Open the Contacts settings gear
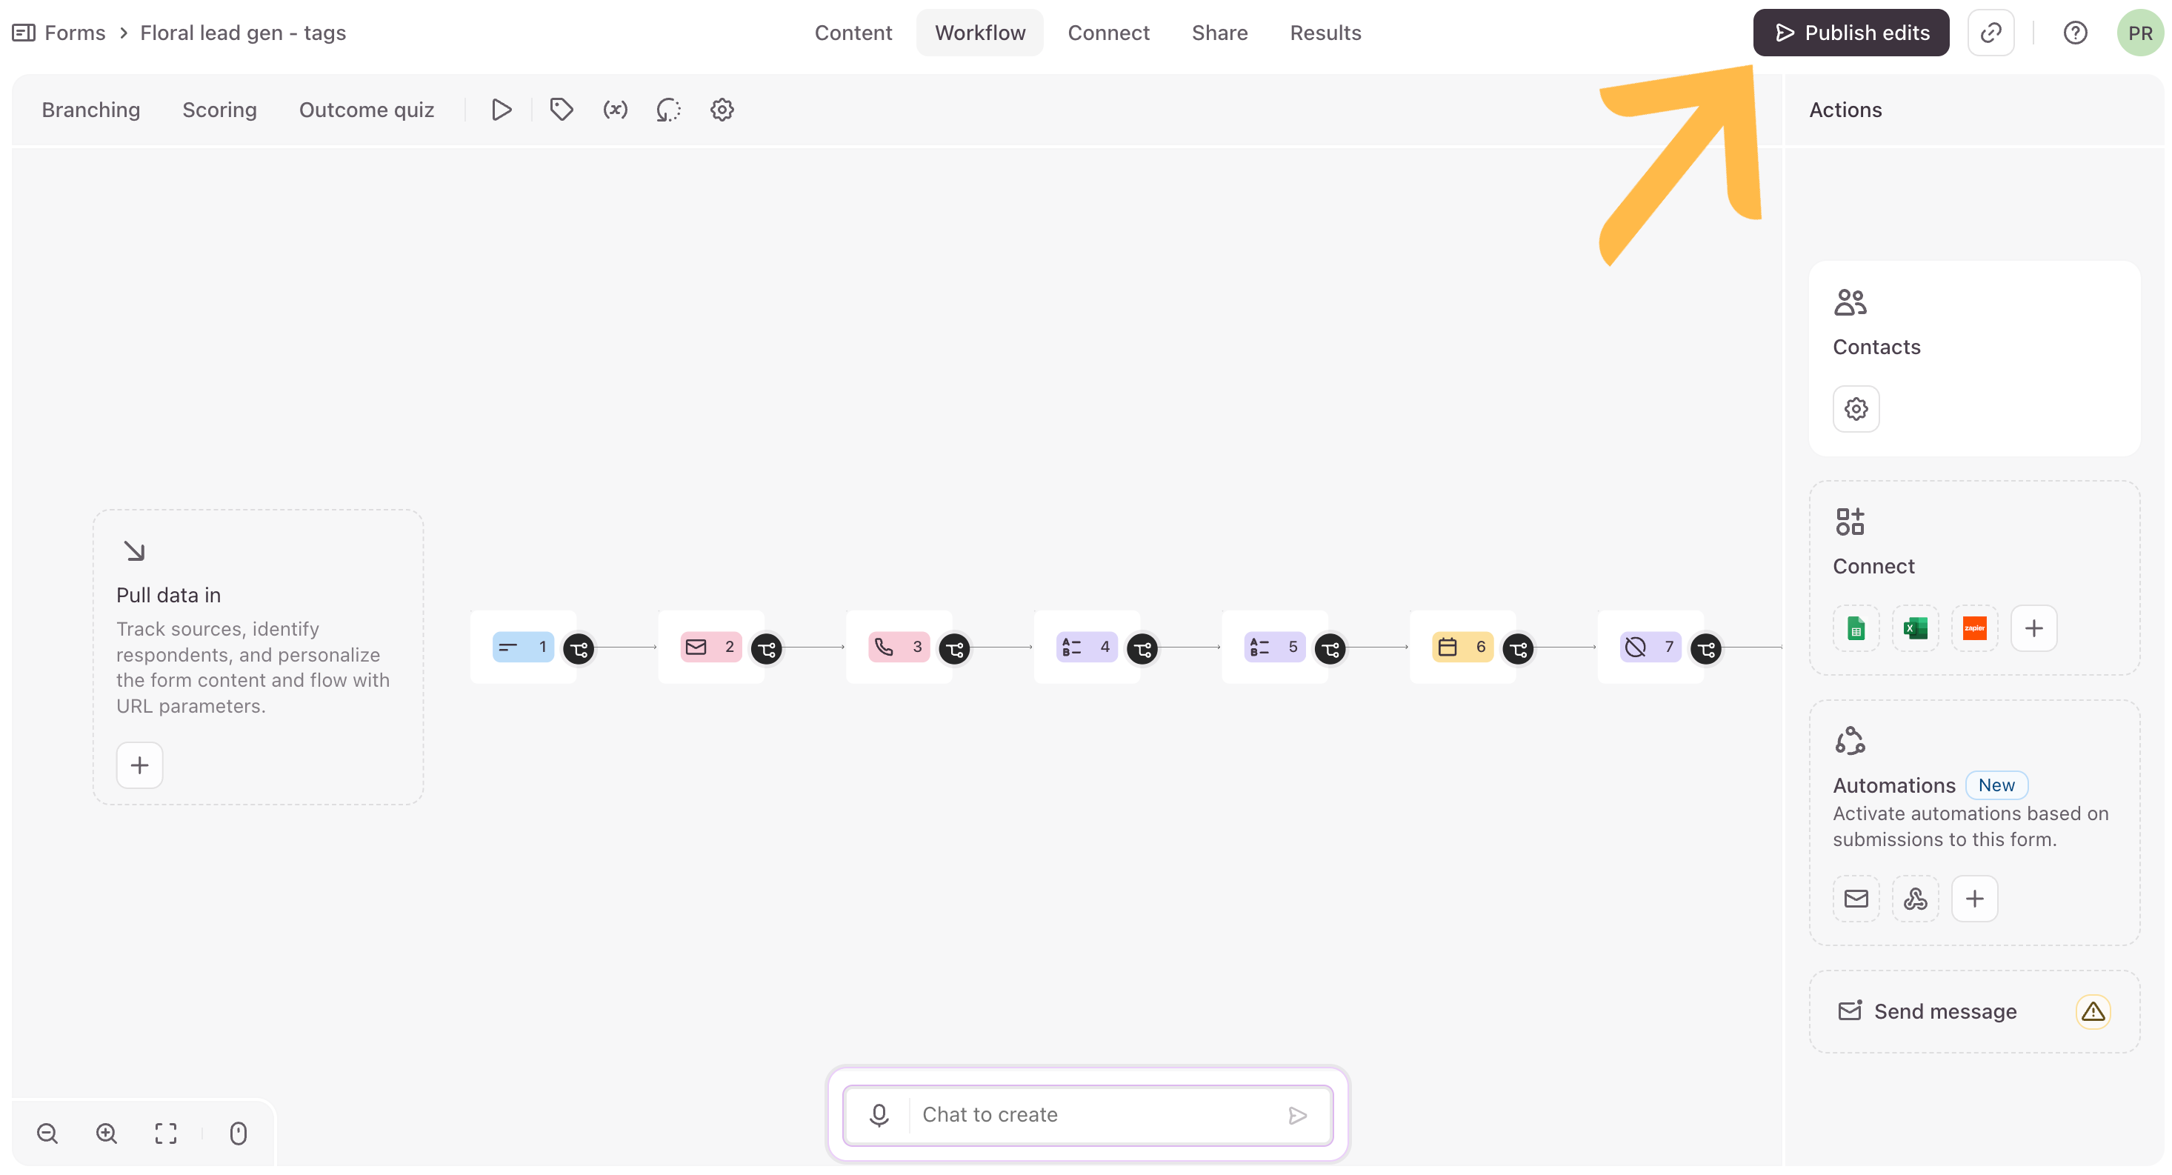 tap(1856, 409)
